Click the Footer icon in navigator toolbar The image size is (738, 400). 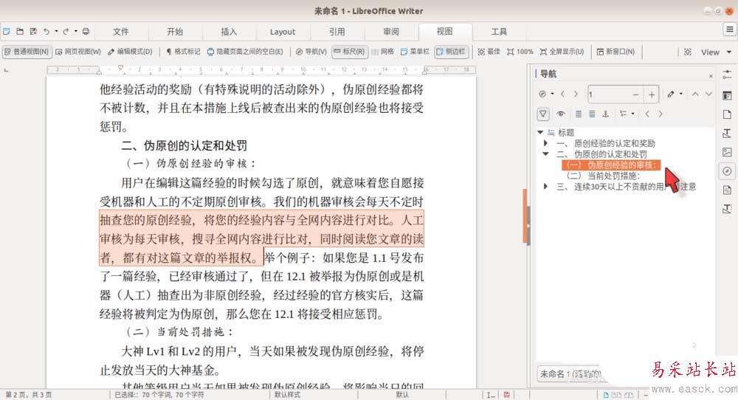592,114
